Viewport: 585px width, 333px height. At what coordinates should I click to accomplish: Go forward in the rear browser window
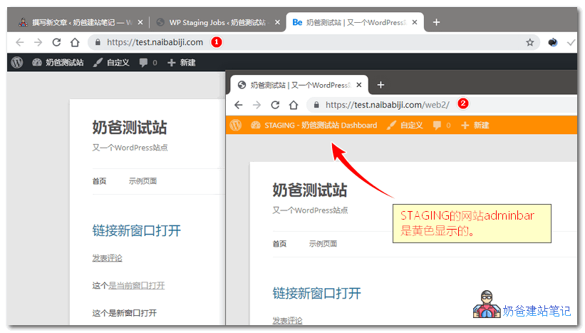pos(38,43)
